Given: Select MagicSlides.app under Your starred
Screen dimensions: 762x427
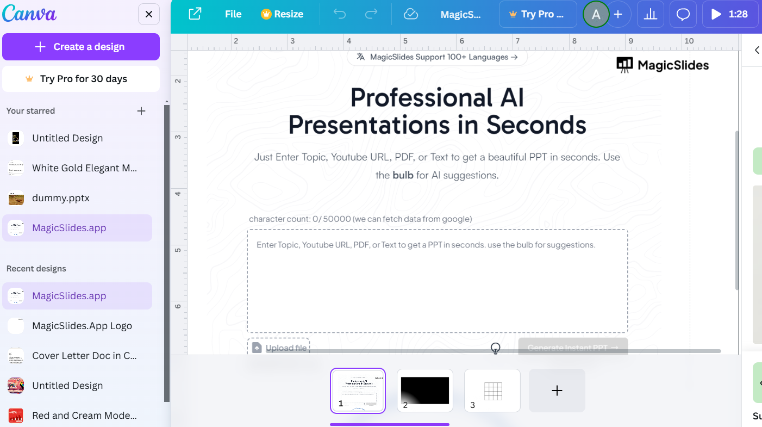Looking at the screenshot, I should click(x=77, y=228).
